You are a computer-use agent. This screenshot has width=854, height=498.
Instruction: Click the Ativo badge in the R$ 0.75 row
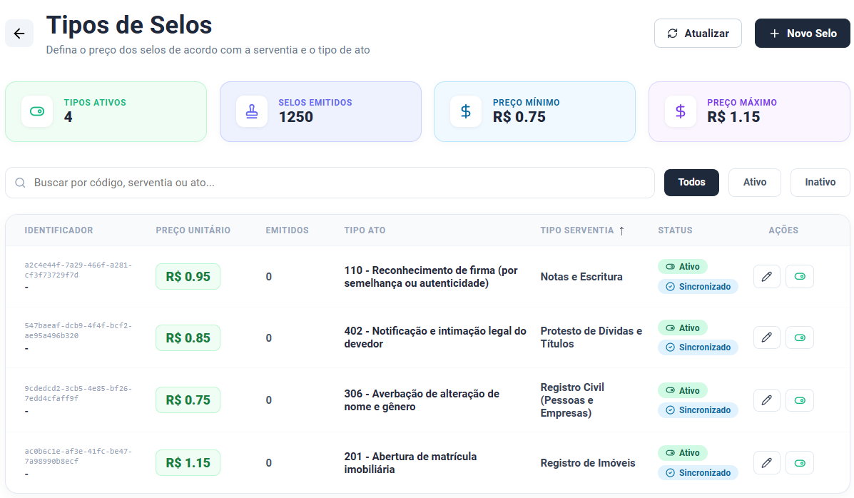pyautogui.click(x=683, y=391)
